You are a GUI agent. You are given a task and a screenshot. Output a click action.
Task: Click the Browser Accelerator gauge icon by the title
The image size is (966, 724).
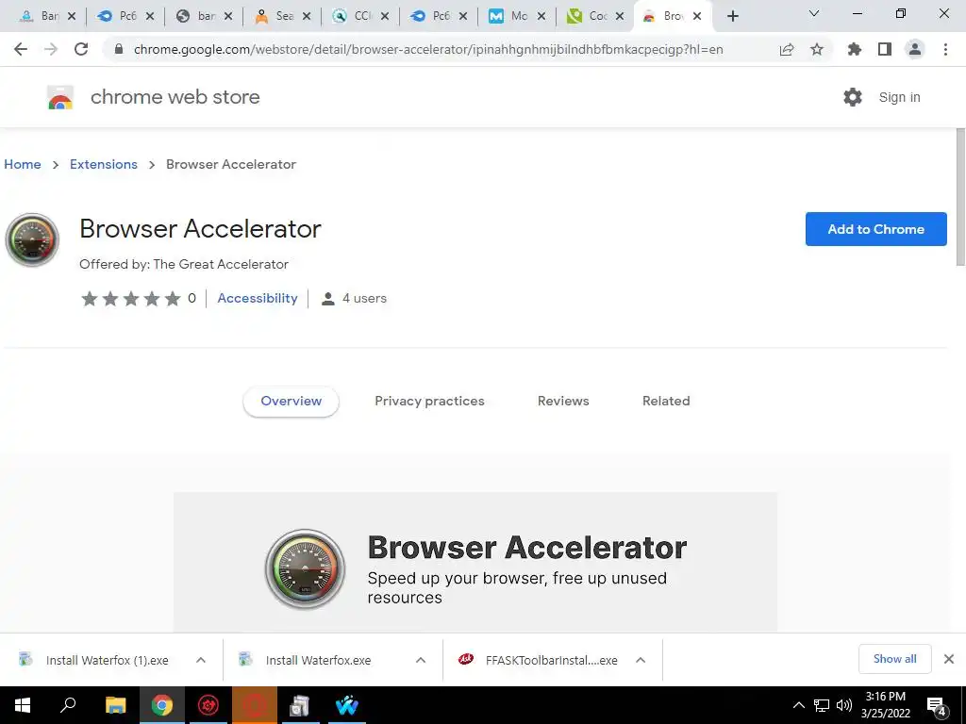pyautogui.click(x=32, y=240)
